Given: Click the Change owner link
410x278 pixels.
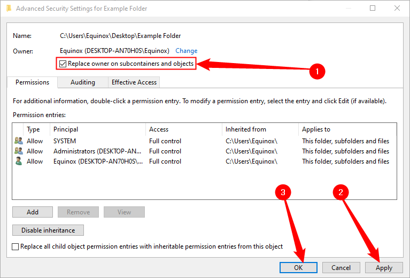Looking at the screenshot, I should click(x=187, y=51).
